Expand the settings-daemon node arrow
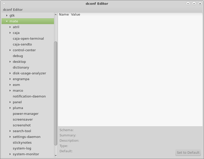This screenshot has width=204, height=159. 10,137
